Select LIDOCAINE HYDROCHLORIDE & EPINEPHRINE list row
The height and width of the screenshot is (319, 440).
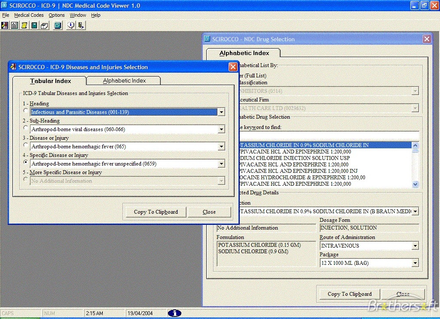(x=325, y=178)
